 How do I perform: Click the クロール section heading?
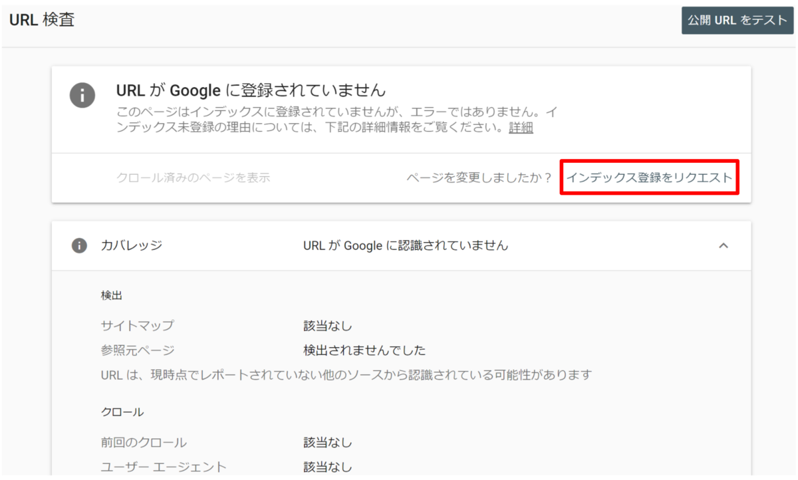[x=122, y=412]
